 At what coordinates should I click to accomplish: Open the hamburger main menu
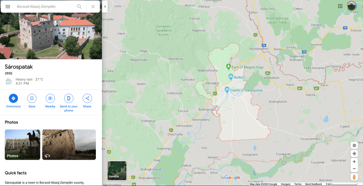click(x=8, y=7)
